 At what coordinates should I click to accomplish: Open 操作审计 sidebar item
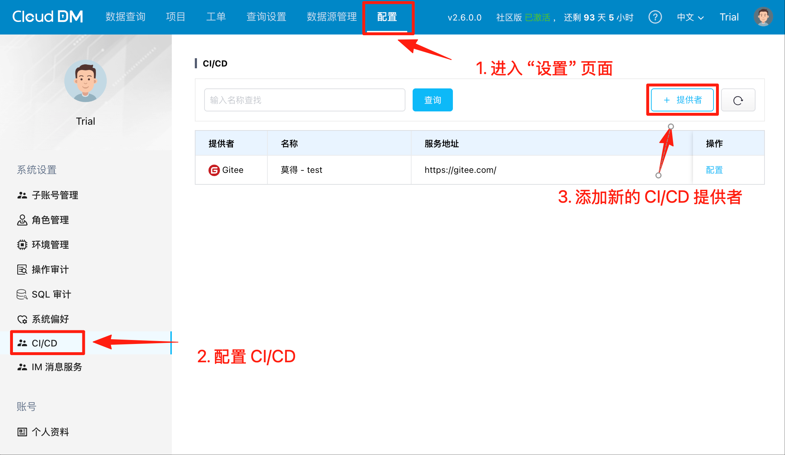(50, 270)
